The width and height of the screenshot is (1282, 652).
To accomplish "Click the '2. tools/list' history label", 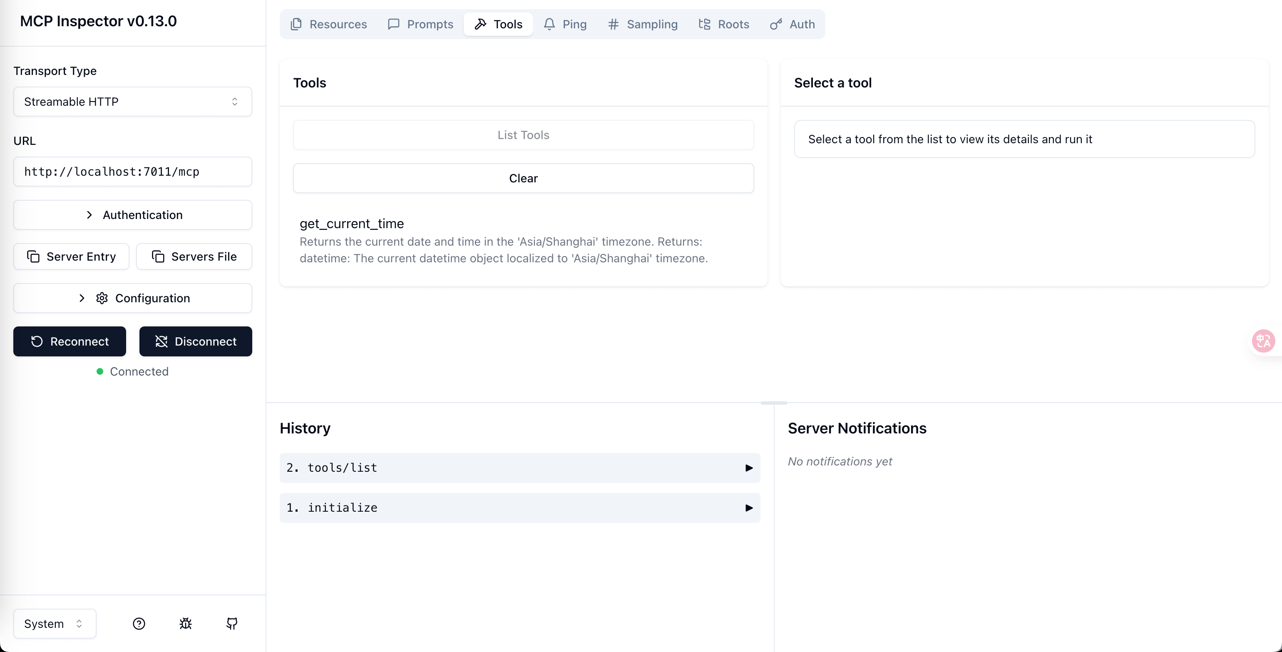I will [331, 468].
